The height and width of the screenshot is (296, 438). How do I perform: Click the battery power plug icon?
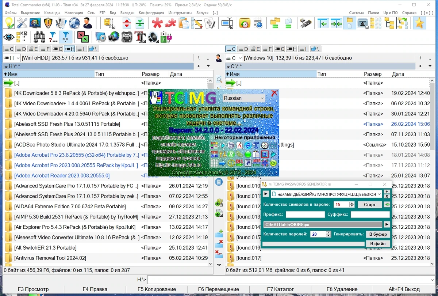166,37
